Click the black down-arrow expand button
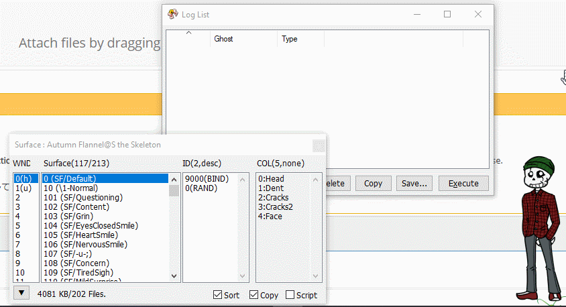This screenshot has width=566, height=307. click(22, 293)
